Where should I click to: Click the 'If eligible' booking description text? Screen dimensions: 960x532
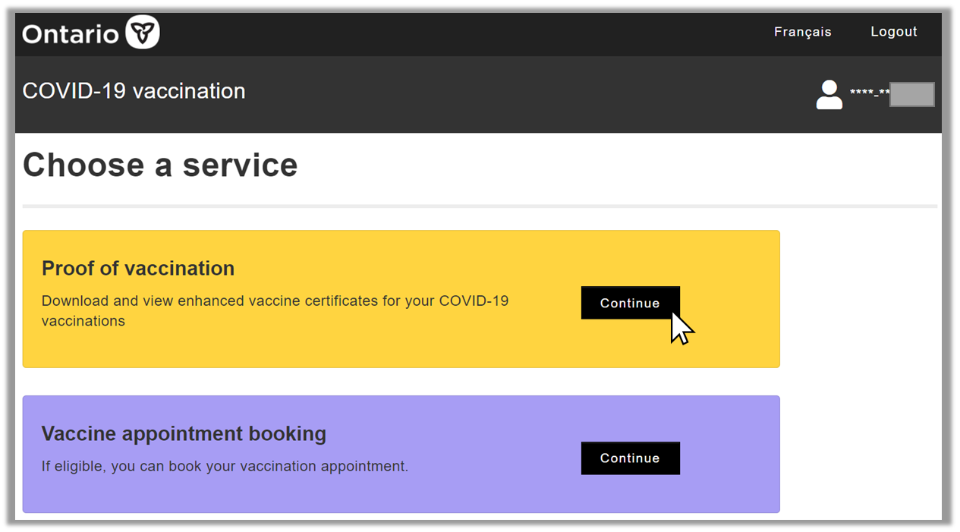click(225, 466)
